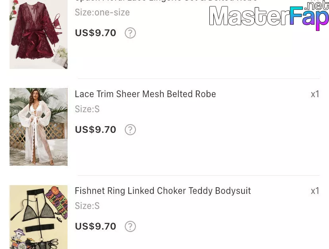
Task: Open the Lace Trim Sheer Mesh Belted Robe title
Action: pyautogui.click(x=145, y=94)
